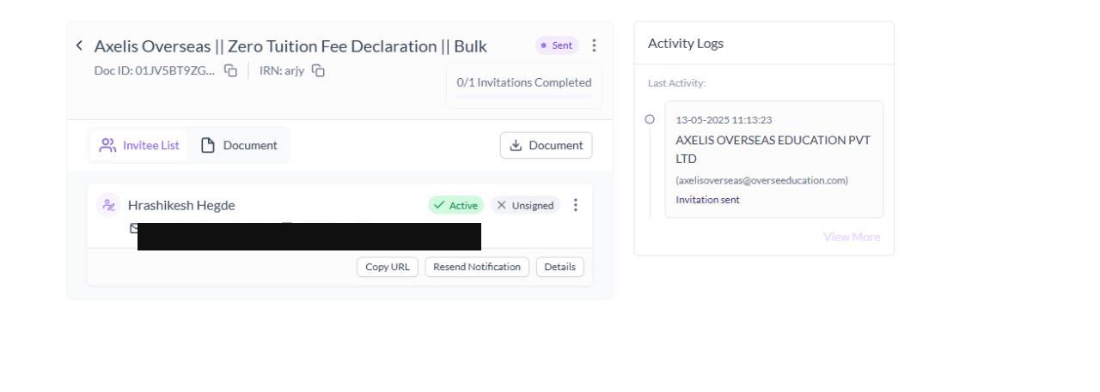The image size is (1100, 392).
Task: Switch to the Invitee List tab
Action: [x=141, y=145]
